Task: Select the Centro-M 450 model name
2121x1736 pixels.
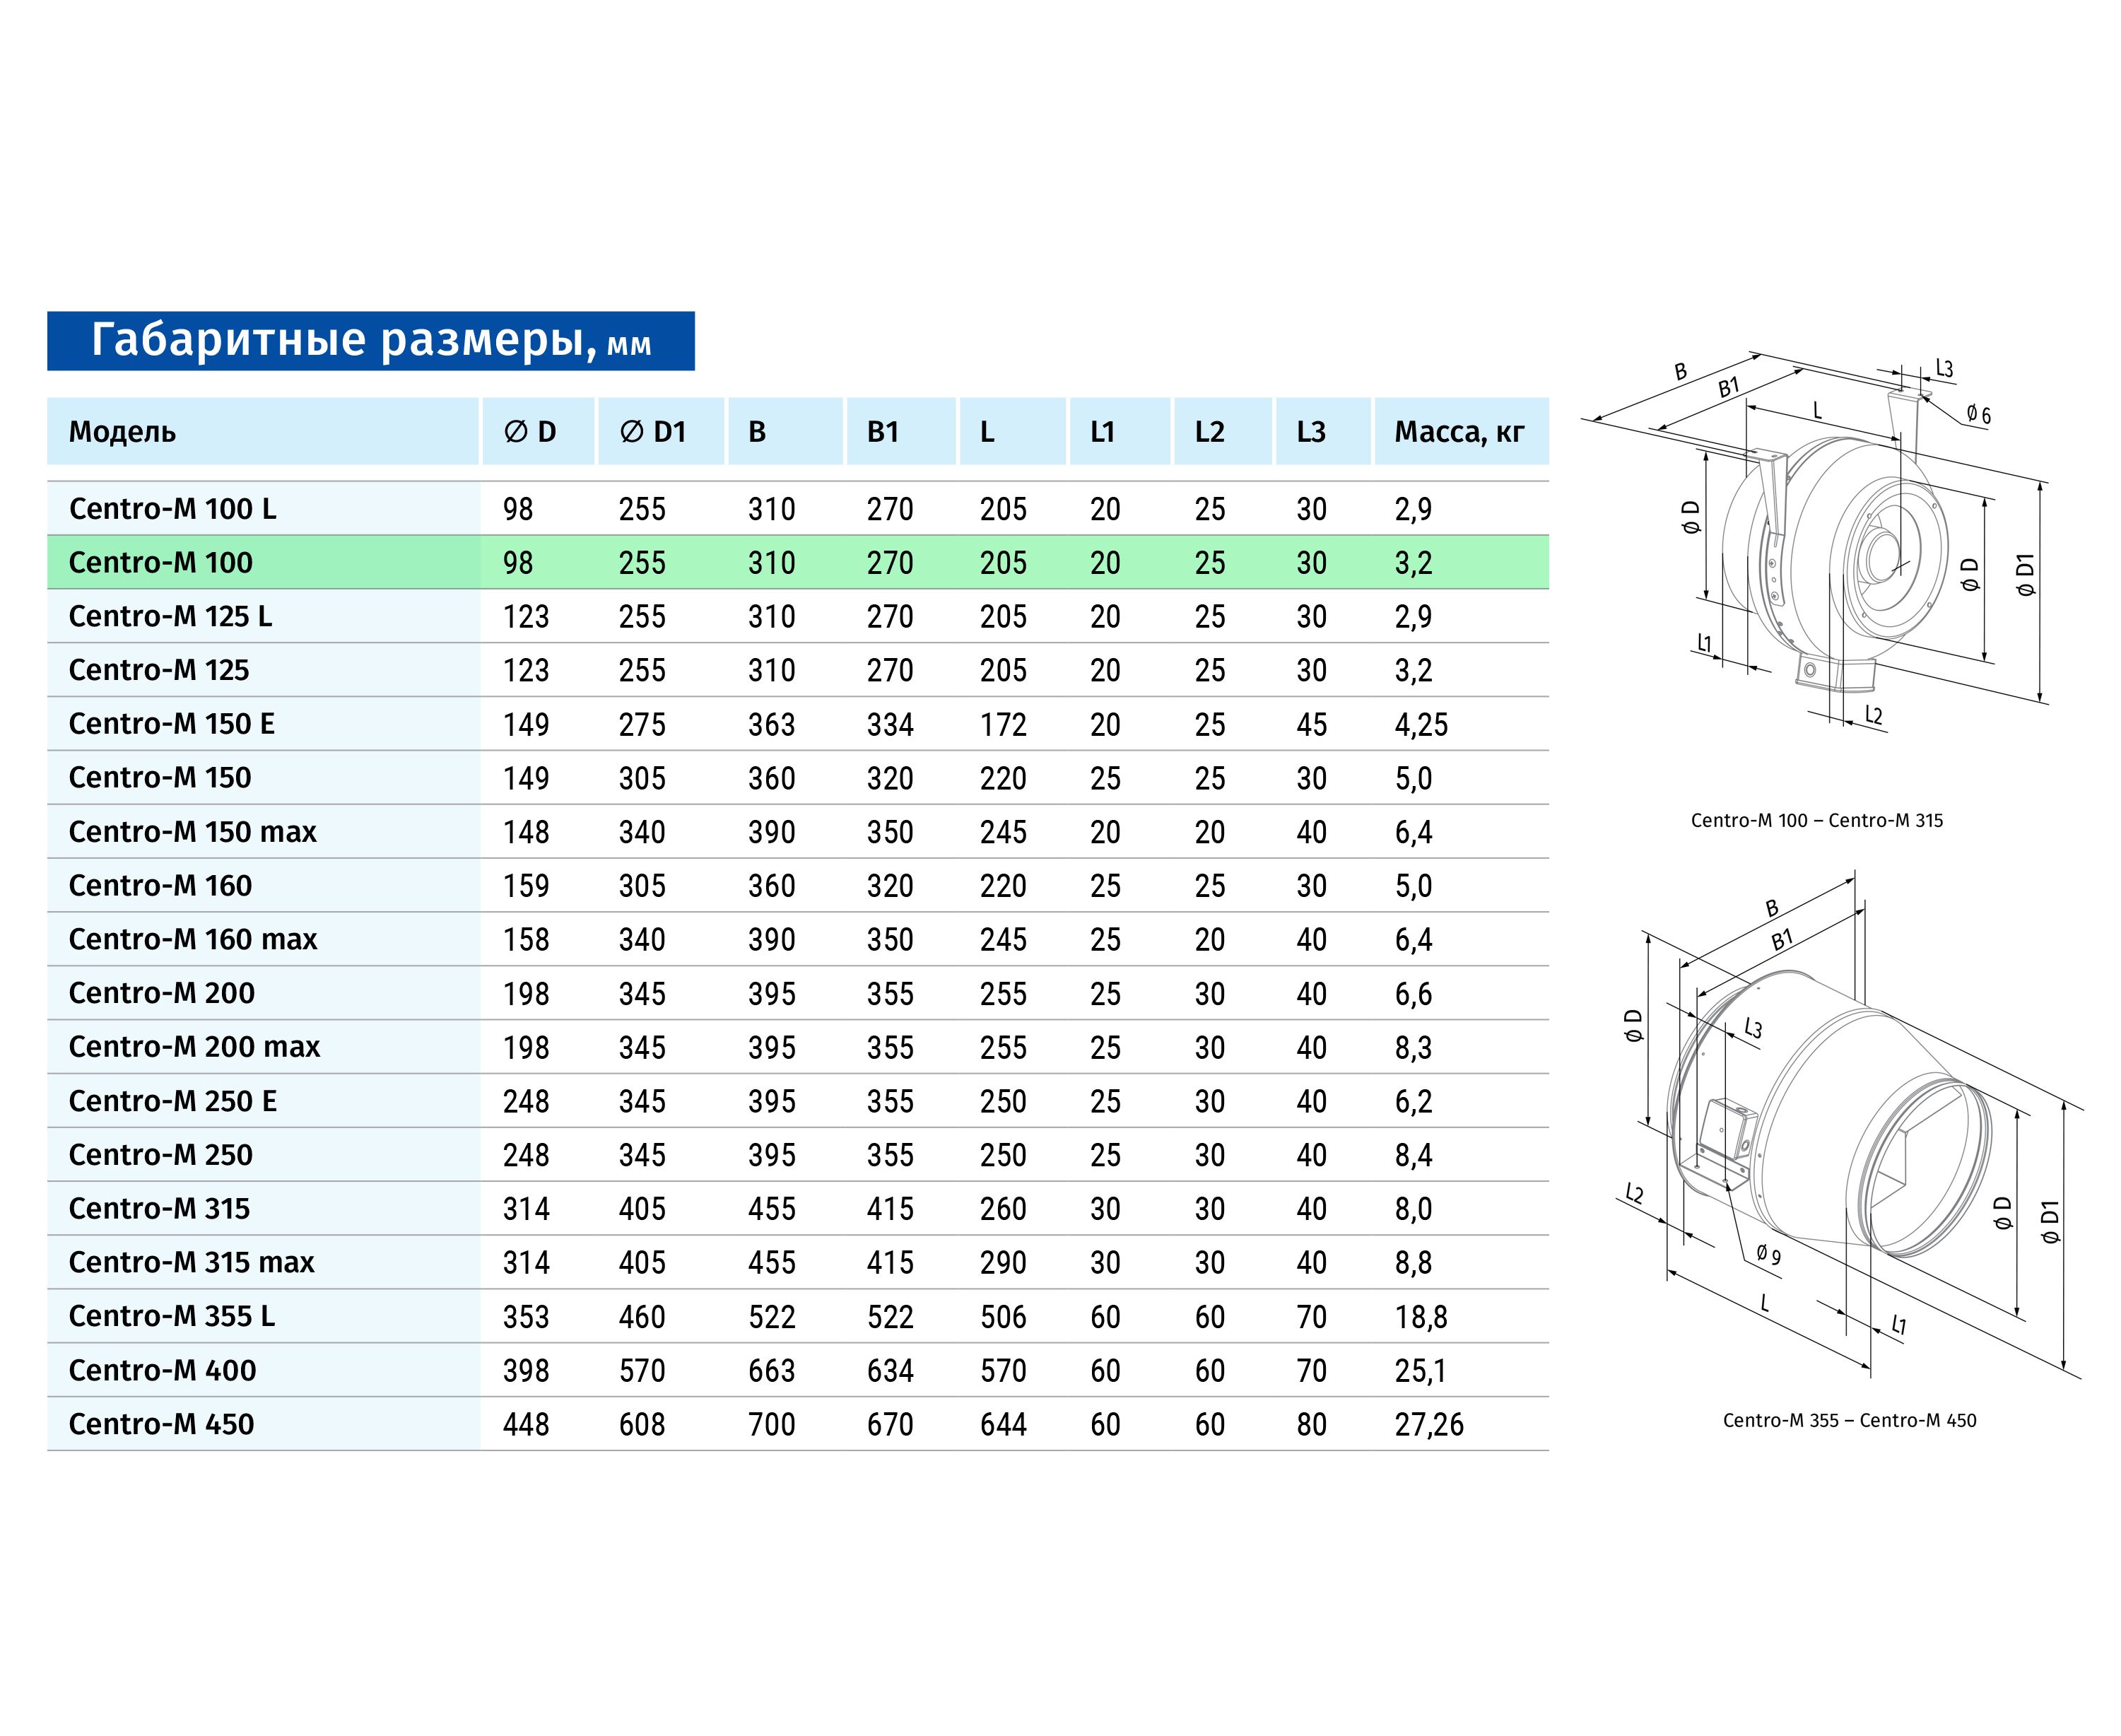Action: click(161, 1424)
